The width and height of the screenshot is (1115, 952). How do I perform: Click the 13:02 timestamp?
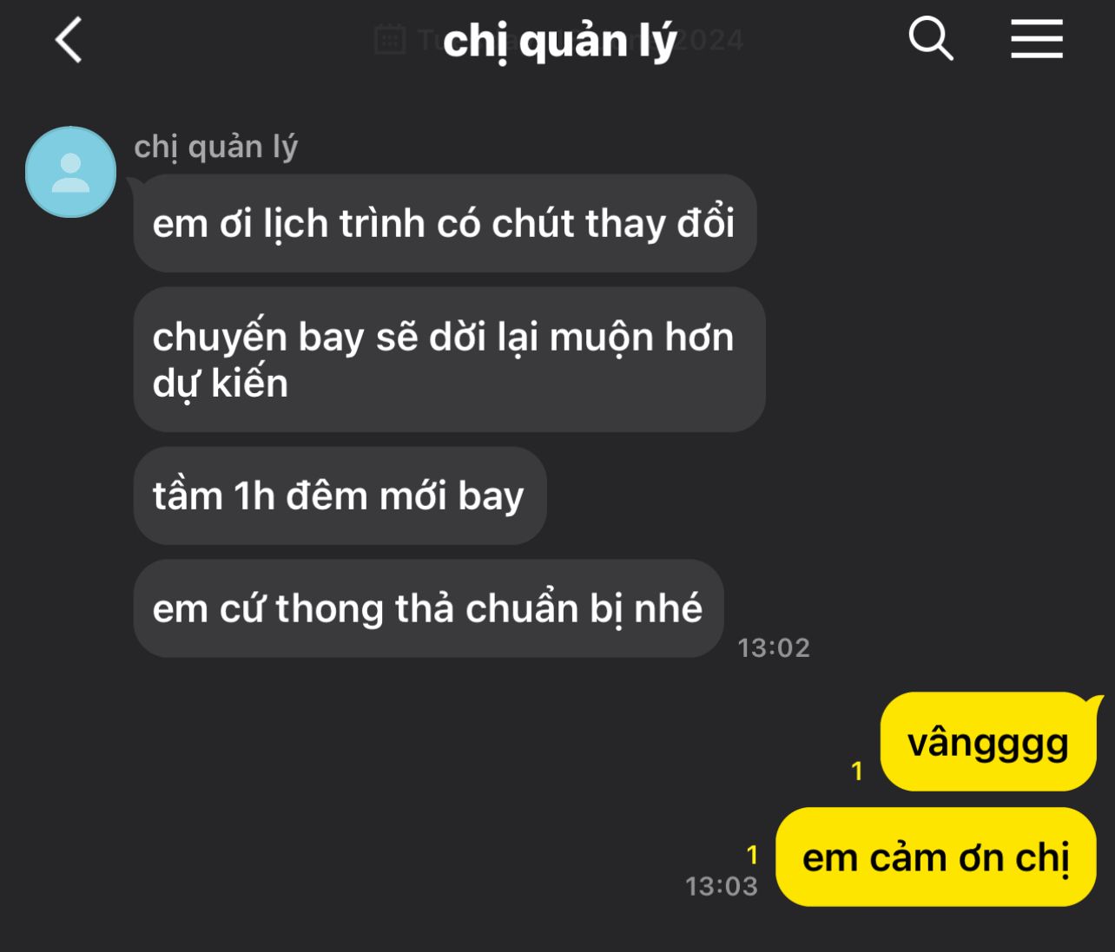(x=774, y=647)
